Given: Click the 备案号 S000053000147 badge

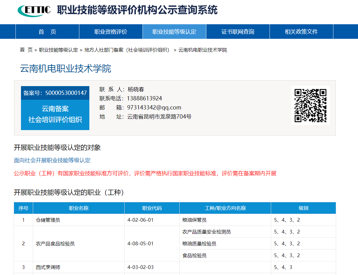Looking at the screenshot, I should pos(55,93).
